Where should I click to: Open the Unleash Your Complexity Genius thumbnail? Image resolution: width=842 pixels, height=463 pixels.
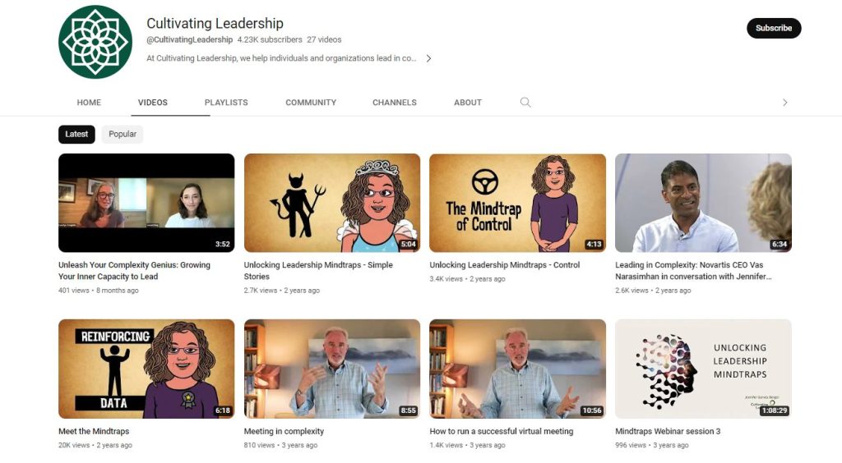[x=146, y=203]
